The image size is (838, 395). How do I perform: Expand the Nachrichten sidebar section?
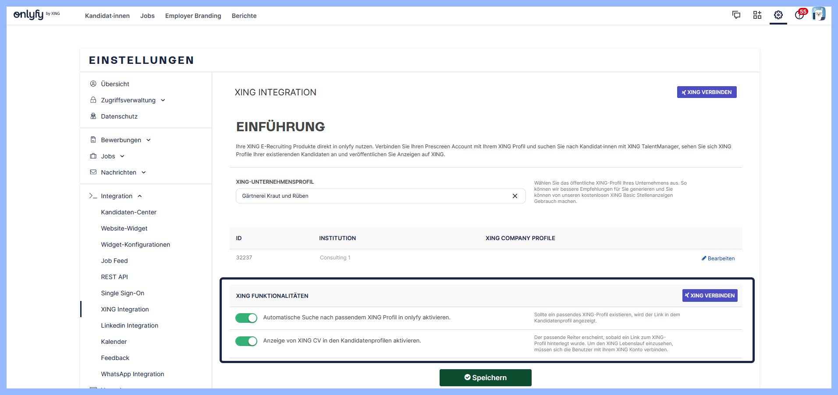(x=144, y=172)
